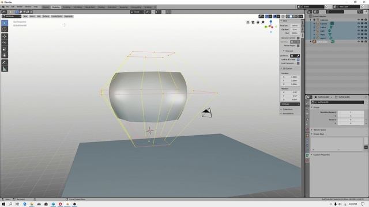Hide Collection with its eye icon
This screenshot has height=207, width=369.
(359, 20)
